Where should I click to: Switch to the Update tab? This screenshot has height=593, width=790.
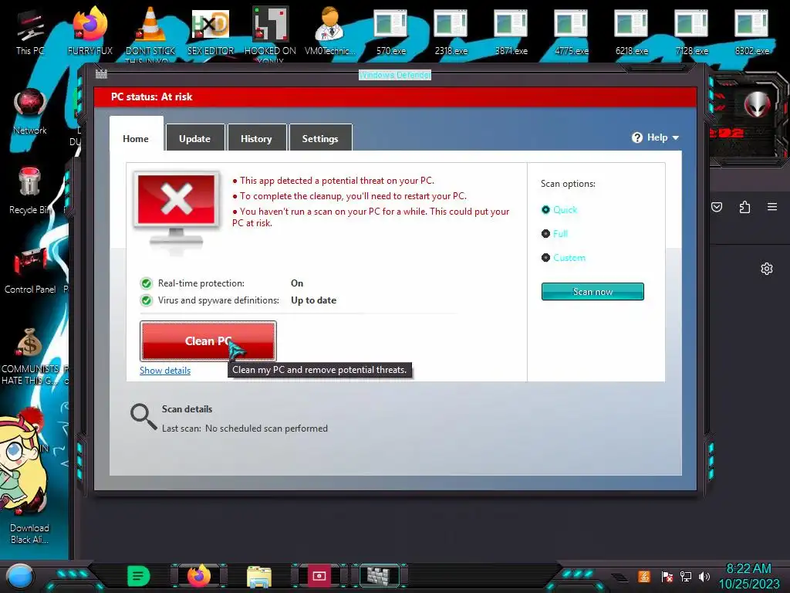pyautogui.click(x=195, y=138)
